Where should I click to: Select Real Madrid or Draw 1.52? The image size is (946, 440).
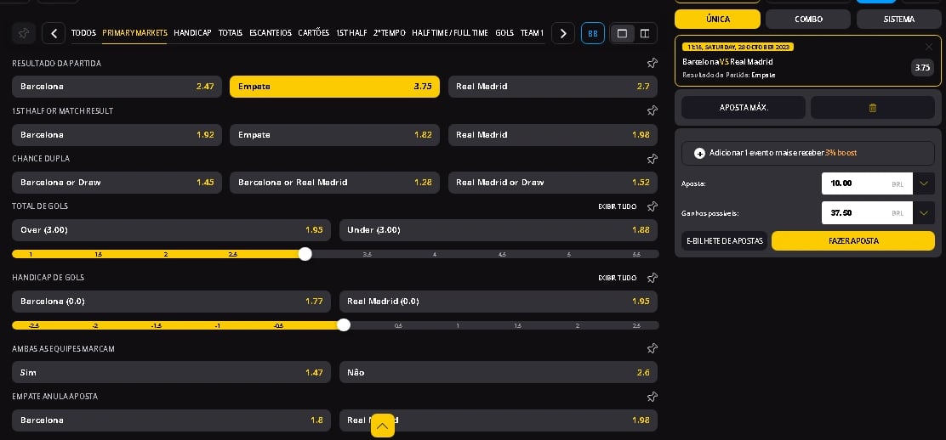(553, 183)
